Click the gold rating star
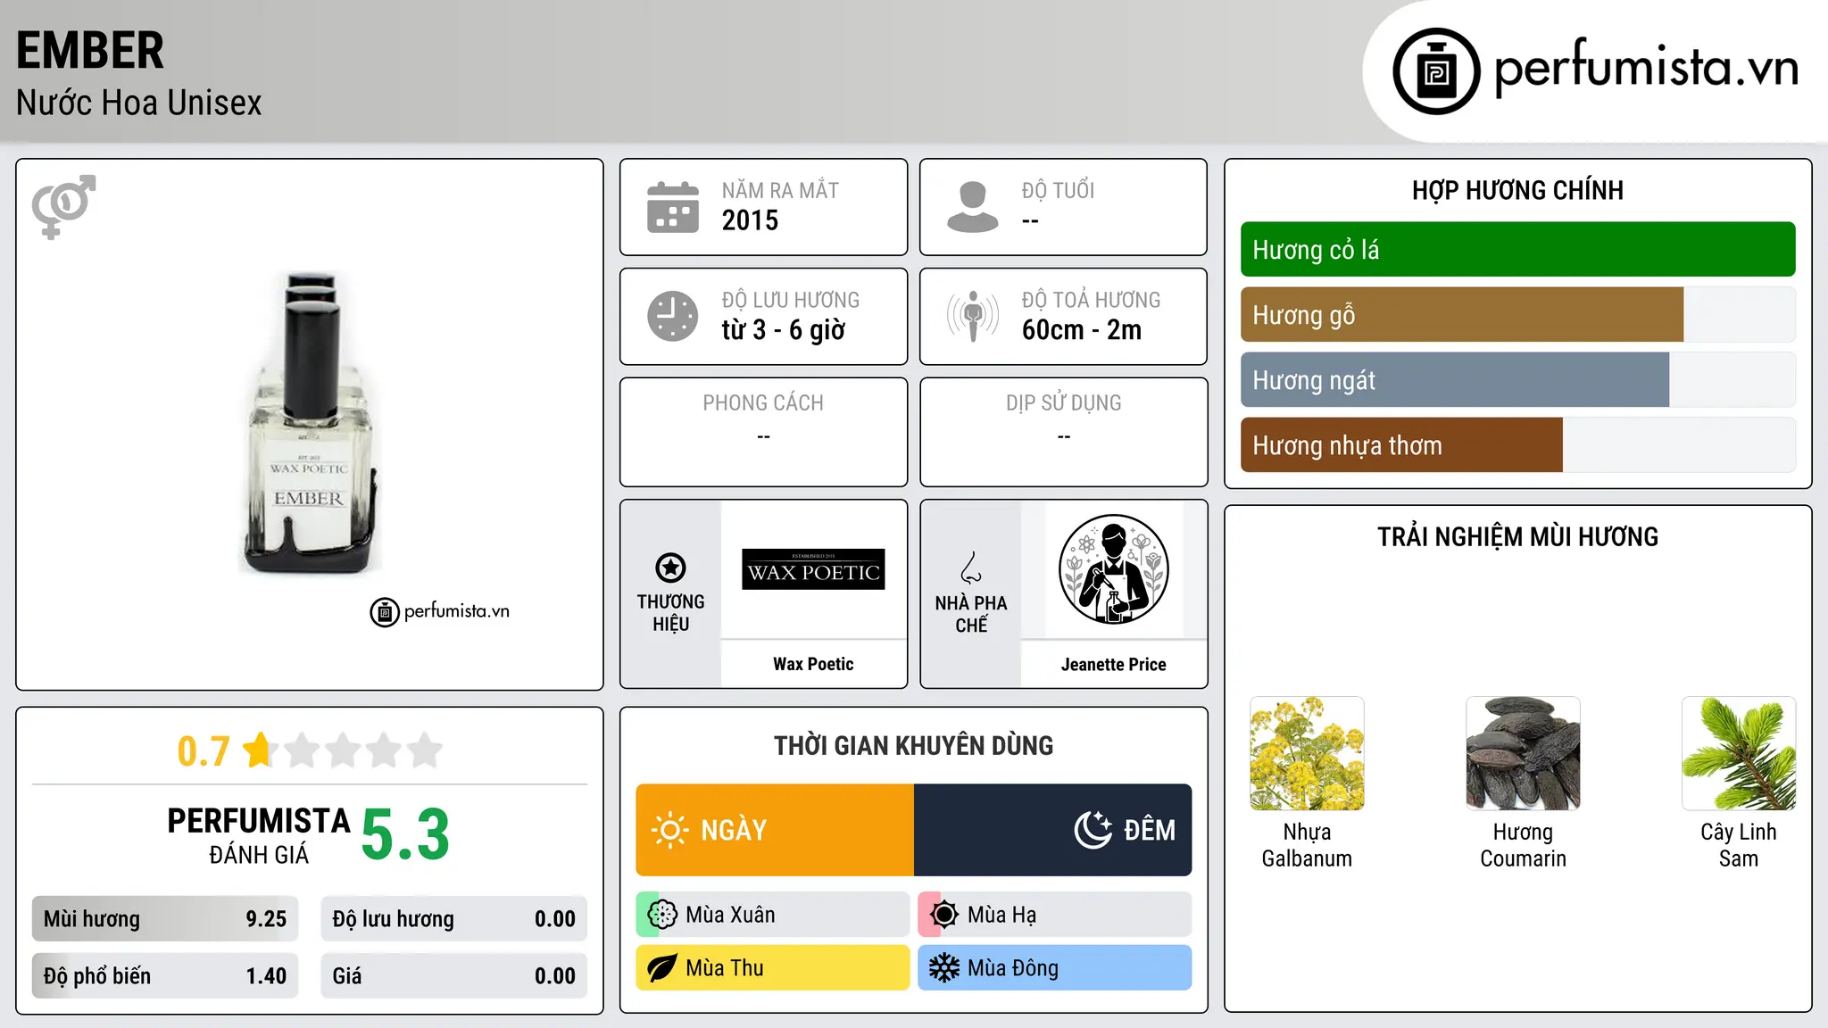The height and width of the screenshot is (1028, 1828). click(259, 750)
